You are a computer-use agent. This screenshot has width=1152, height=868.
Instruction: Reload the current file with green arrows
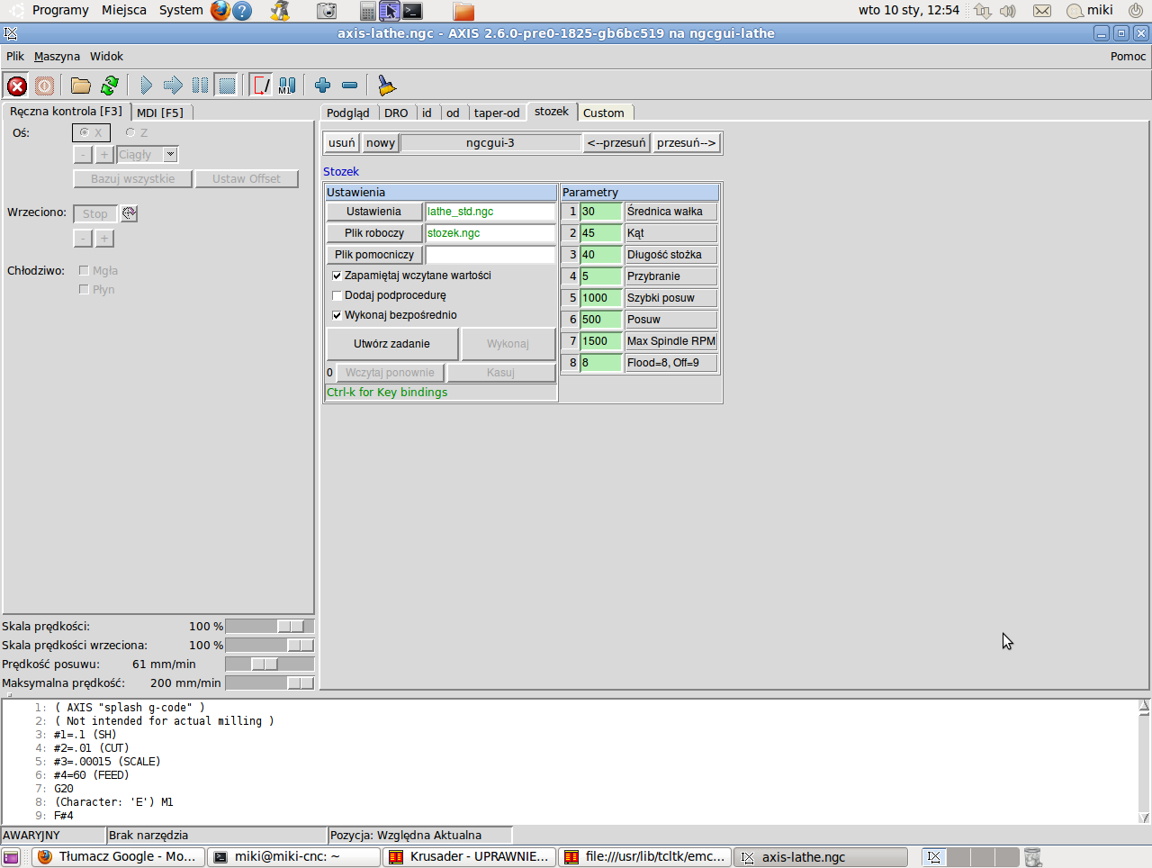tap(110, 86)
